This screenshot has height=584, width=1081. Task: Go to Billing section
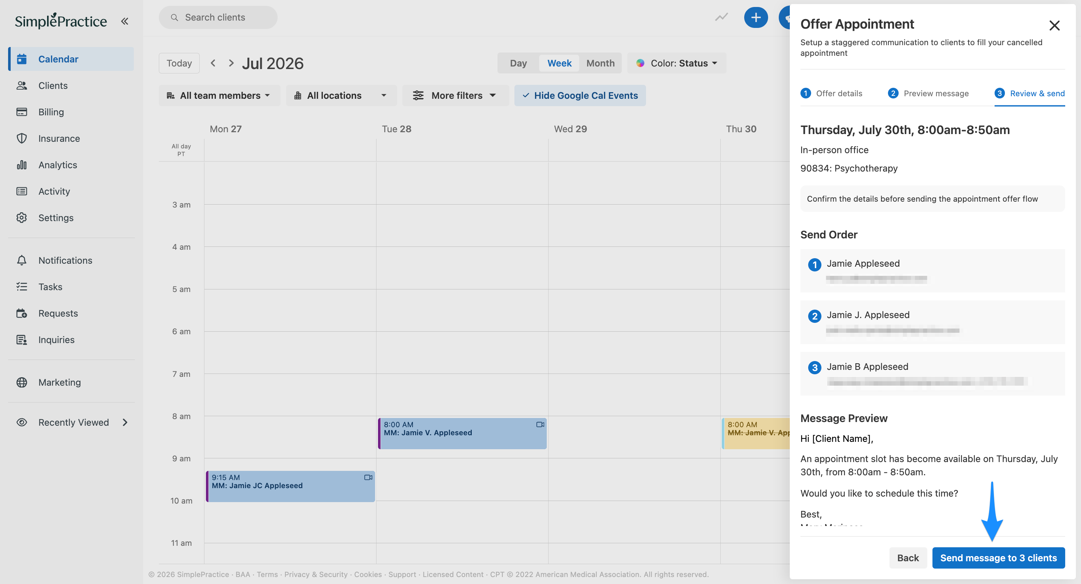click(x=51, y=112)
